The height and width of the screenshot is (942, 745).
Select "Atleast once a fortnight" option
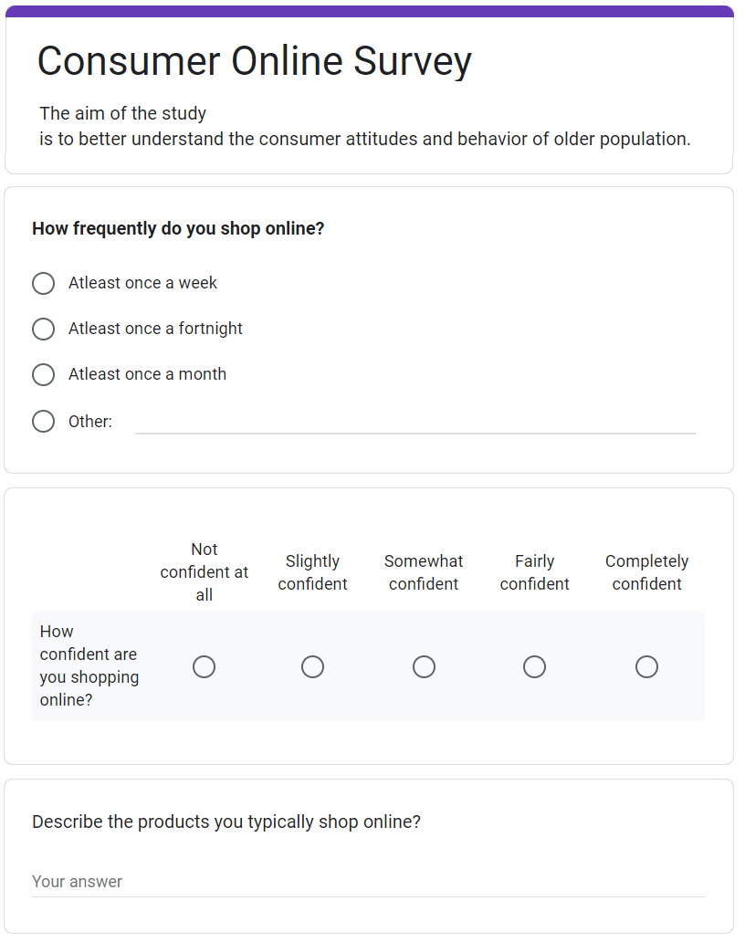[43, 329]
